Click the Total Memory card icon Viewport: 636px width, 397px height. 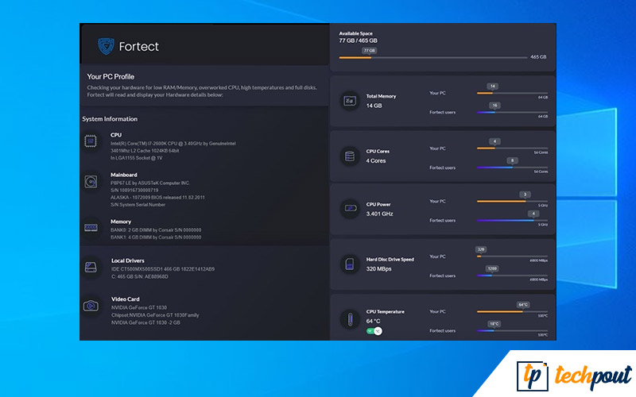(348, 101)
